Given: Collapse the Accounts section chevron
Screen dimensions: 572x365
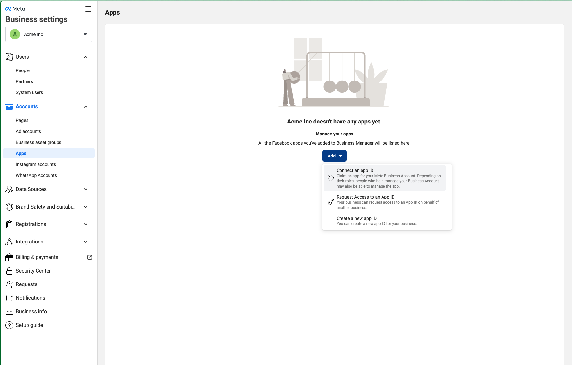Looking at the screenshot, I should tap(86, 107).
